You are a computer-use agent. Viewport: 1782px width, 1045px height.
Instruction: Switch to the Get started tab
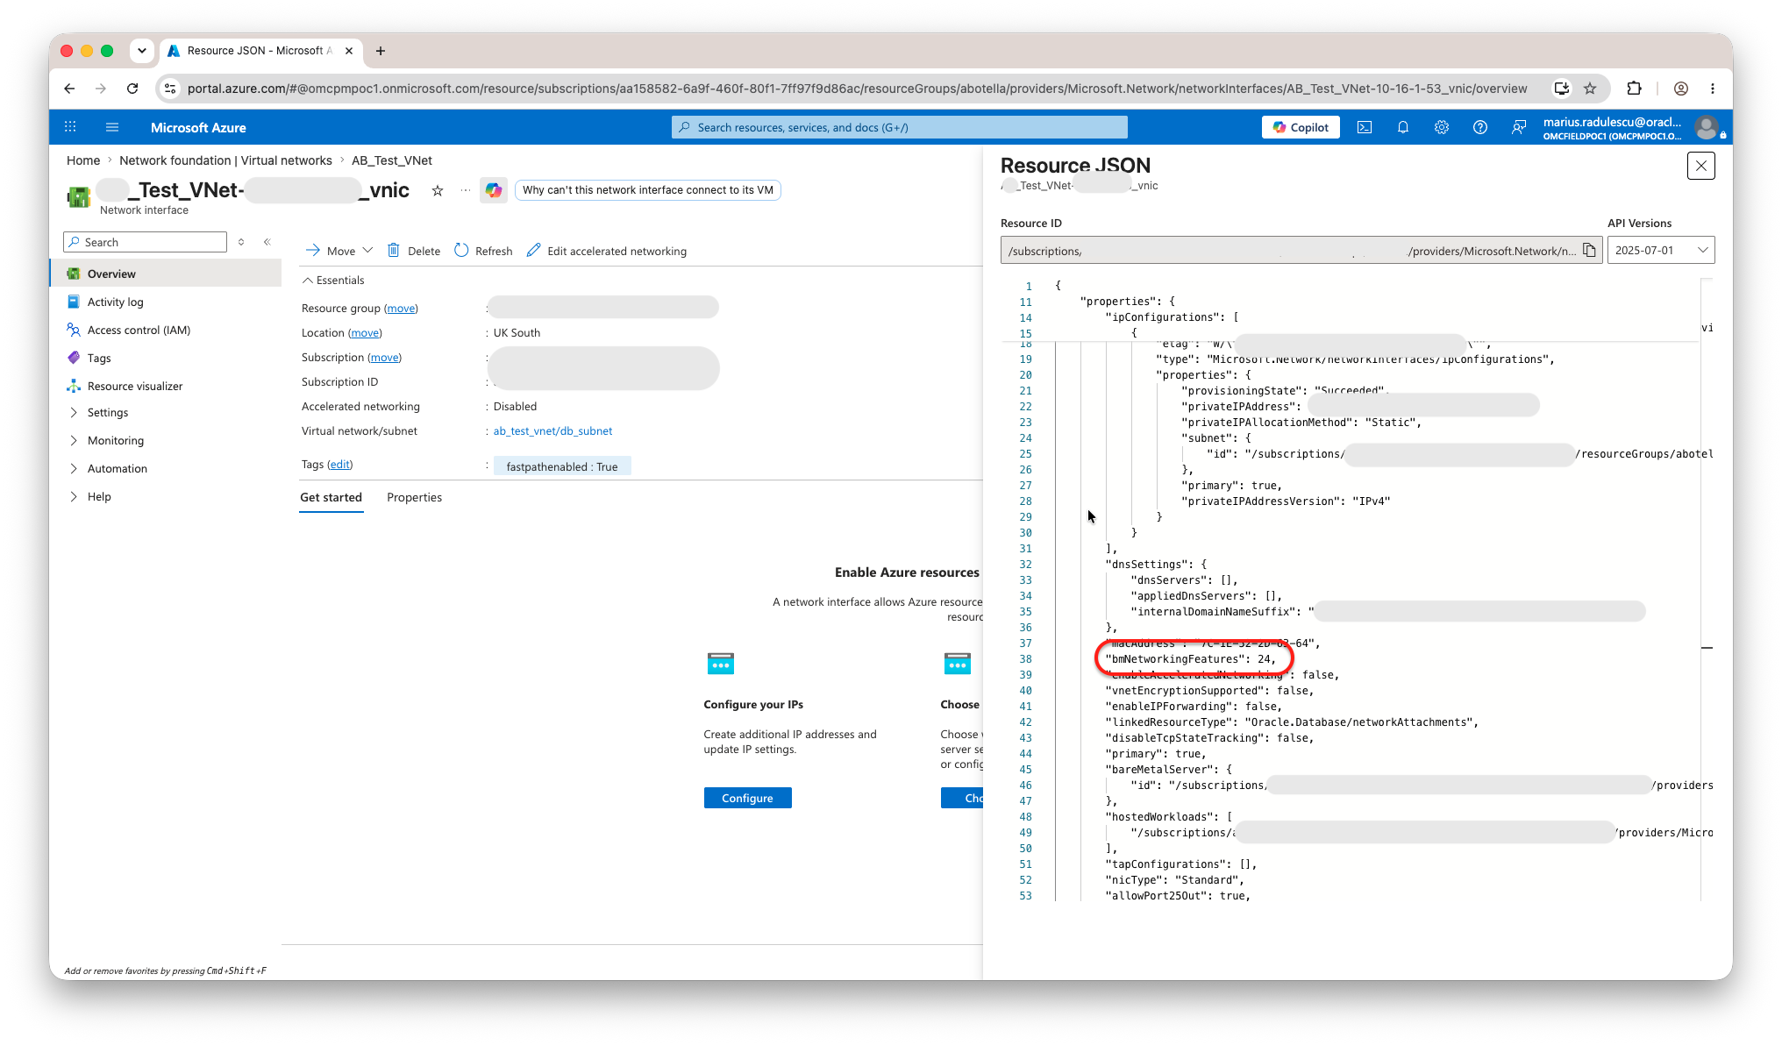331,497
